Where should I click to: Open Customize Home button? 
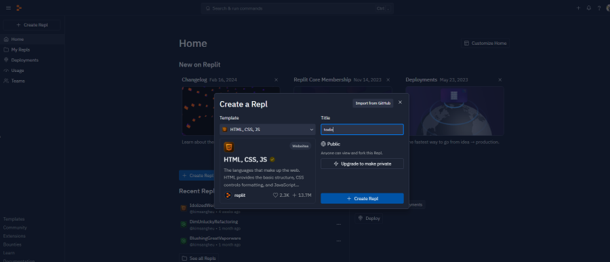pyautogui.click(x=485, y=43)
